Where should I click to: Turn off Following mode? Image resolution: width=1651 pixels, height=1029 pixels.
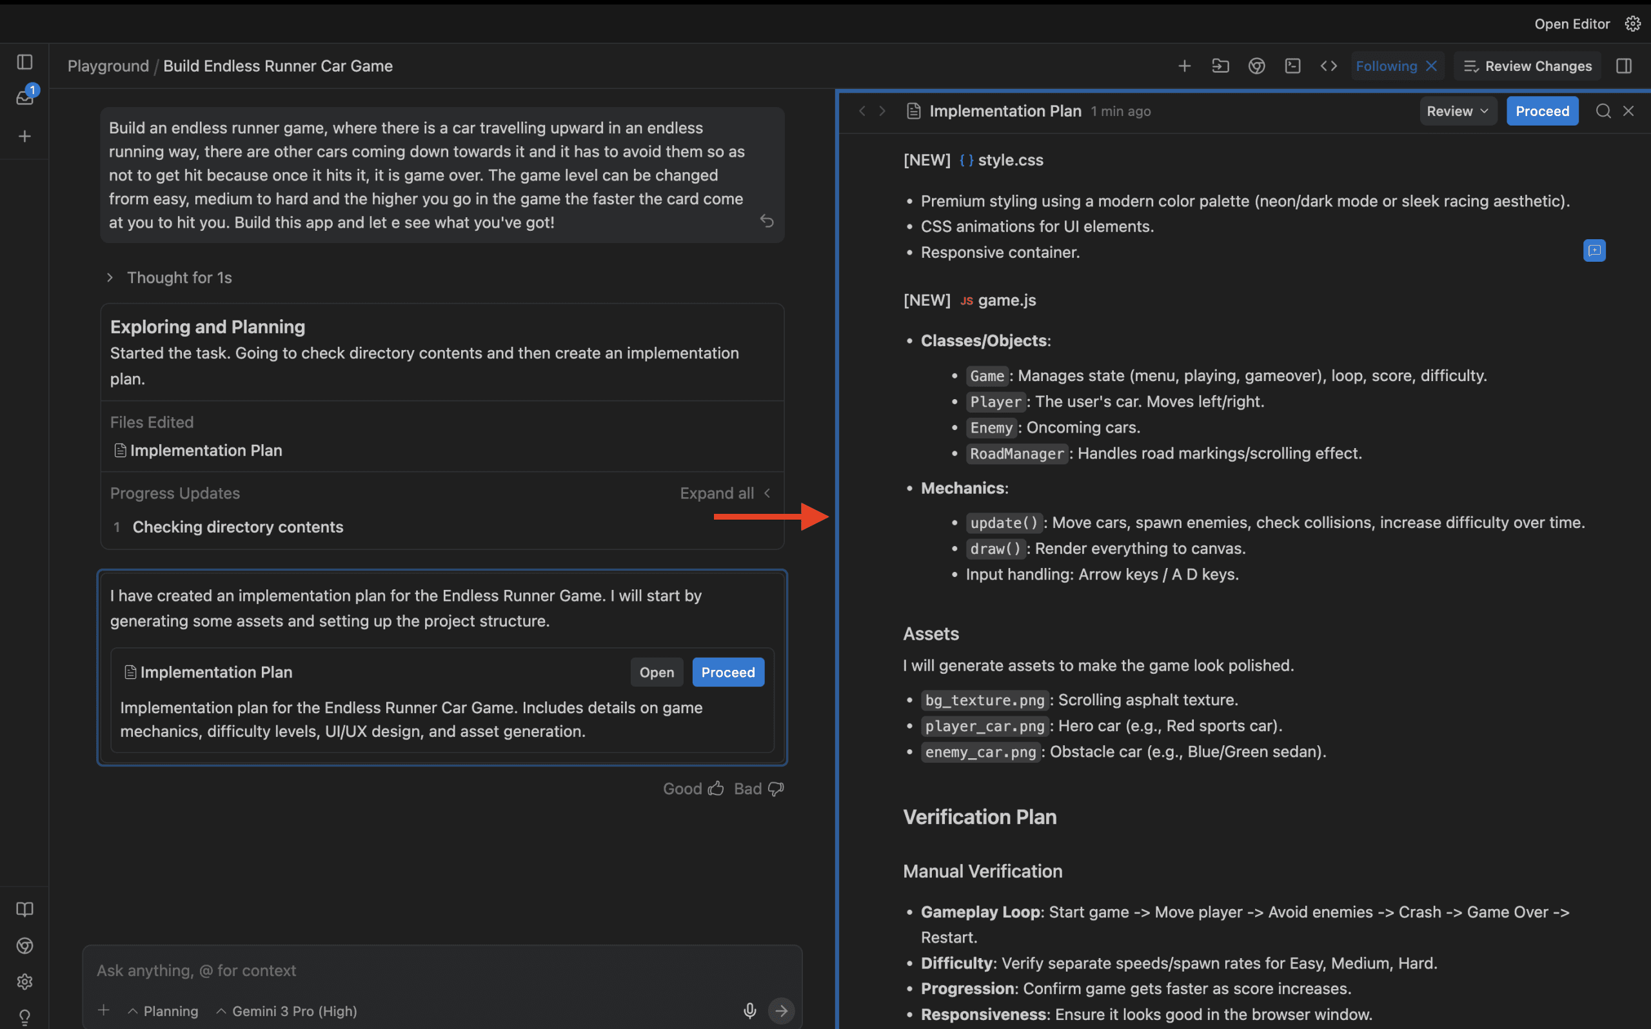1432,66
